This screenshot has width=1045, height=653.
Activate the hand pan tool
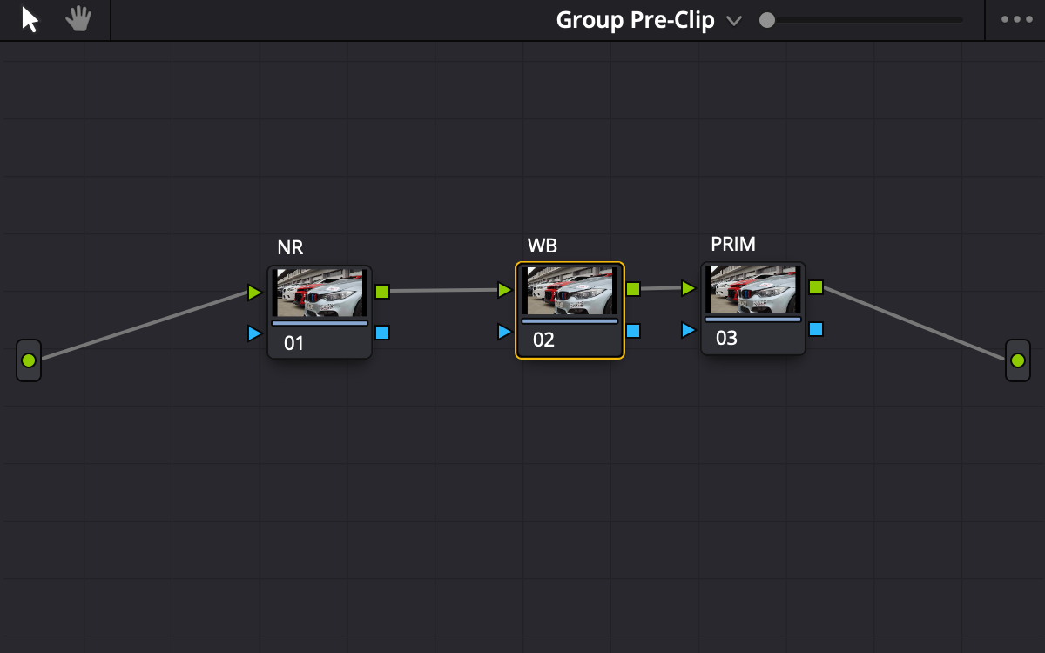(x=78, y=19)
